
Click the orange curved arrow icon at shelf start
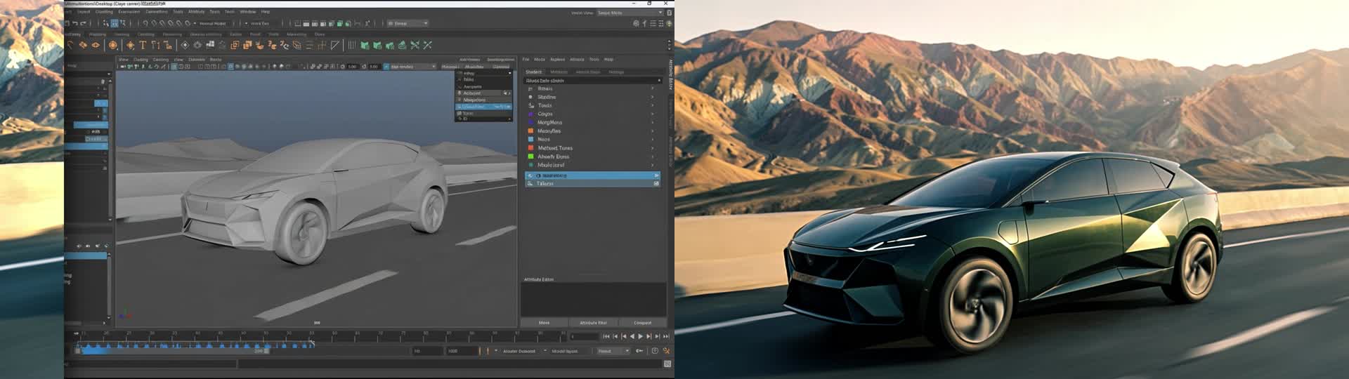pyautogui.click(x=70, y=45)
